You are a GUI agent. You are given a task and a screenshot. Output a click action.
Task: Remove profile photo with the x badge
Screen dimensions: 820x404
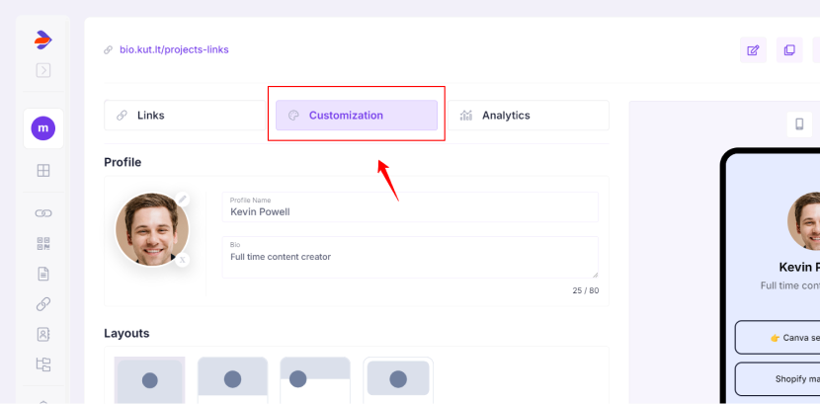(x=183, y=259)
